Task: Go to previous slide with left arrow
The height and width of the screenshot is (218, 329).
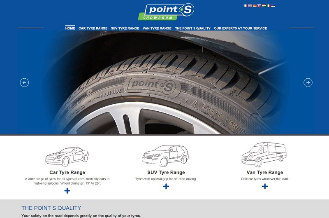Action: (24, 82)
